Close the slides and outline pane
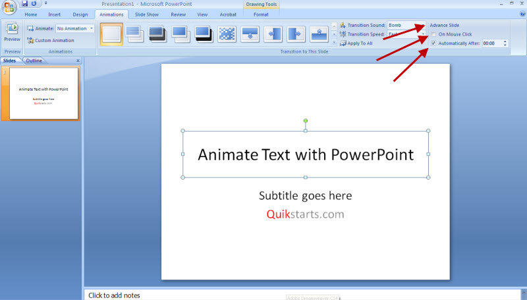The image size is (527, 300). point(78,61)
